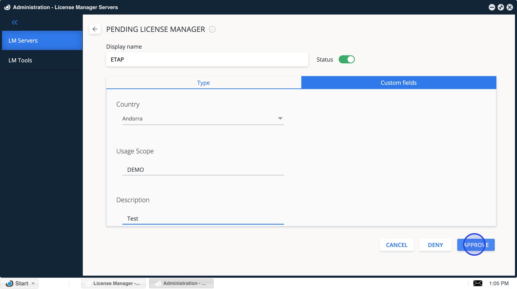Click the app logo in title bar
Image resolution: width=517 pixels, height=289 pixels.
[7, 7]
